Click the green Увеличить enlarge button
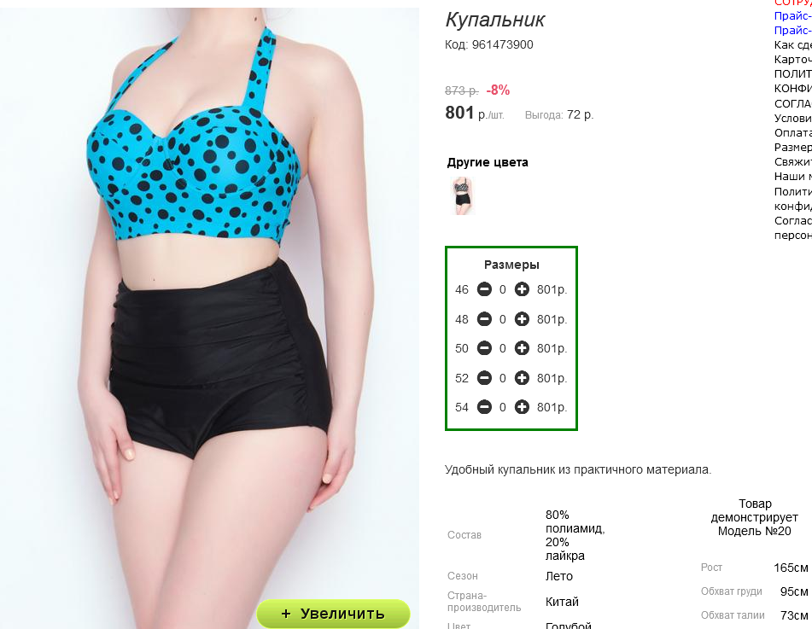Image resolution: width=812 pixels, height=629 pixels. pos(333,614)
